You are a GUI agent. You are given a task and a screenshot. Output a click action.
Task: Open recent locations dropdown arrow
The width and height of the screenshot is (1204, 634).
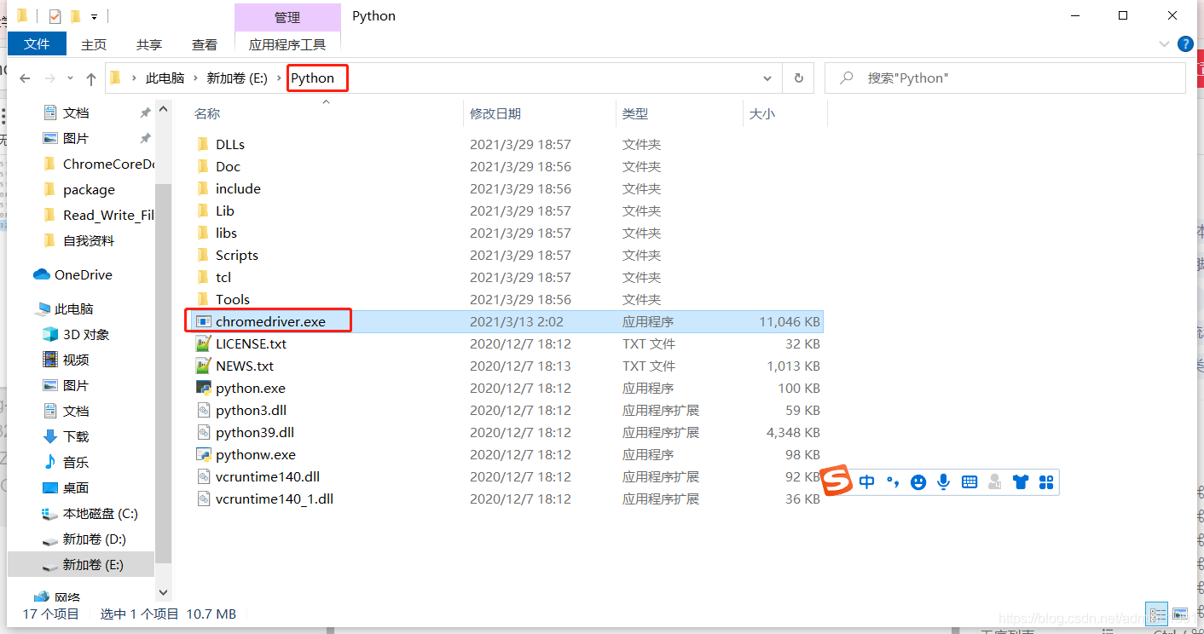tap(71, 78)
